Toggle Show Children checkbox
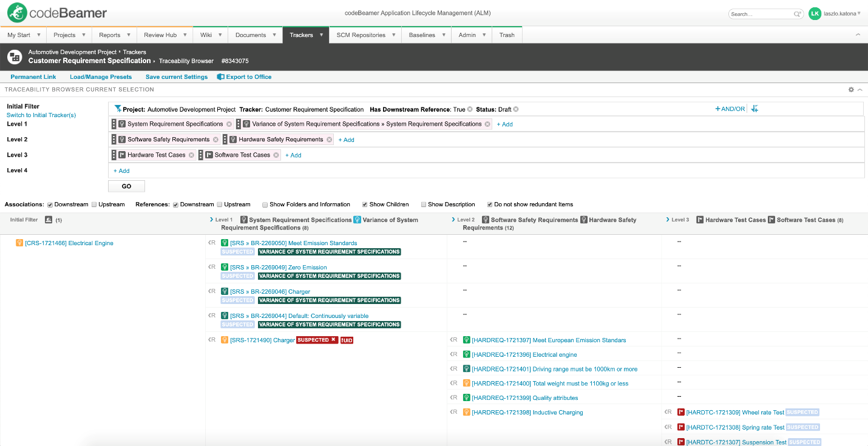Image resolution: width=868 pixels, height=446 pixels. 365,204
